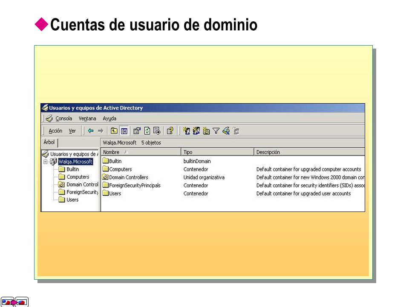Click the Users folder icon in the list pane
This screenshot has height=307, width=409.
coord(105,193)
